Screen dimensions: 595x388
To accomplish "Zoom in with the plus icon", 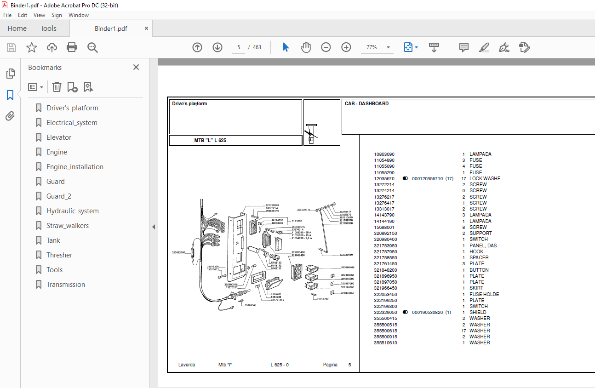I will pyautogui.click(x=346, y=47).
